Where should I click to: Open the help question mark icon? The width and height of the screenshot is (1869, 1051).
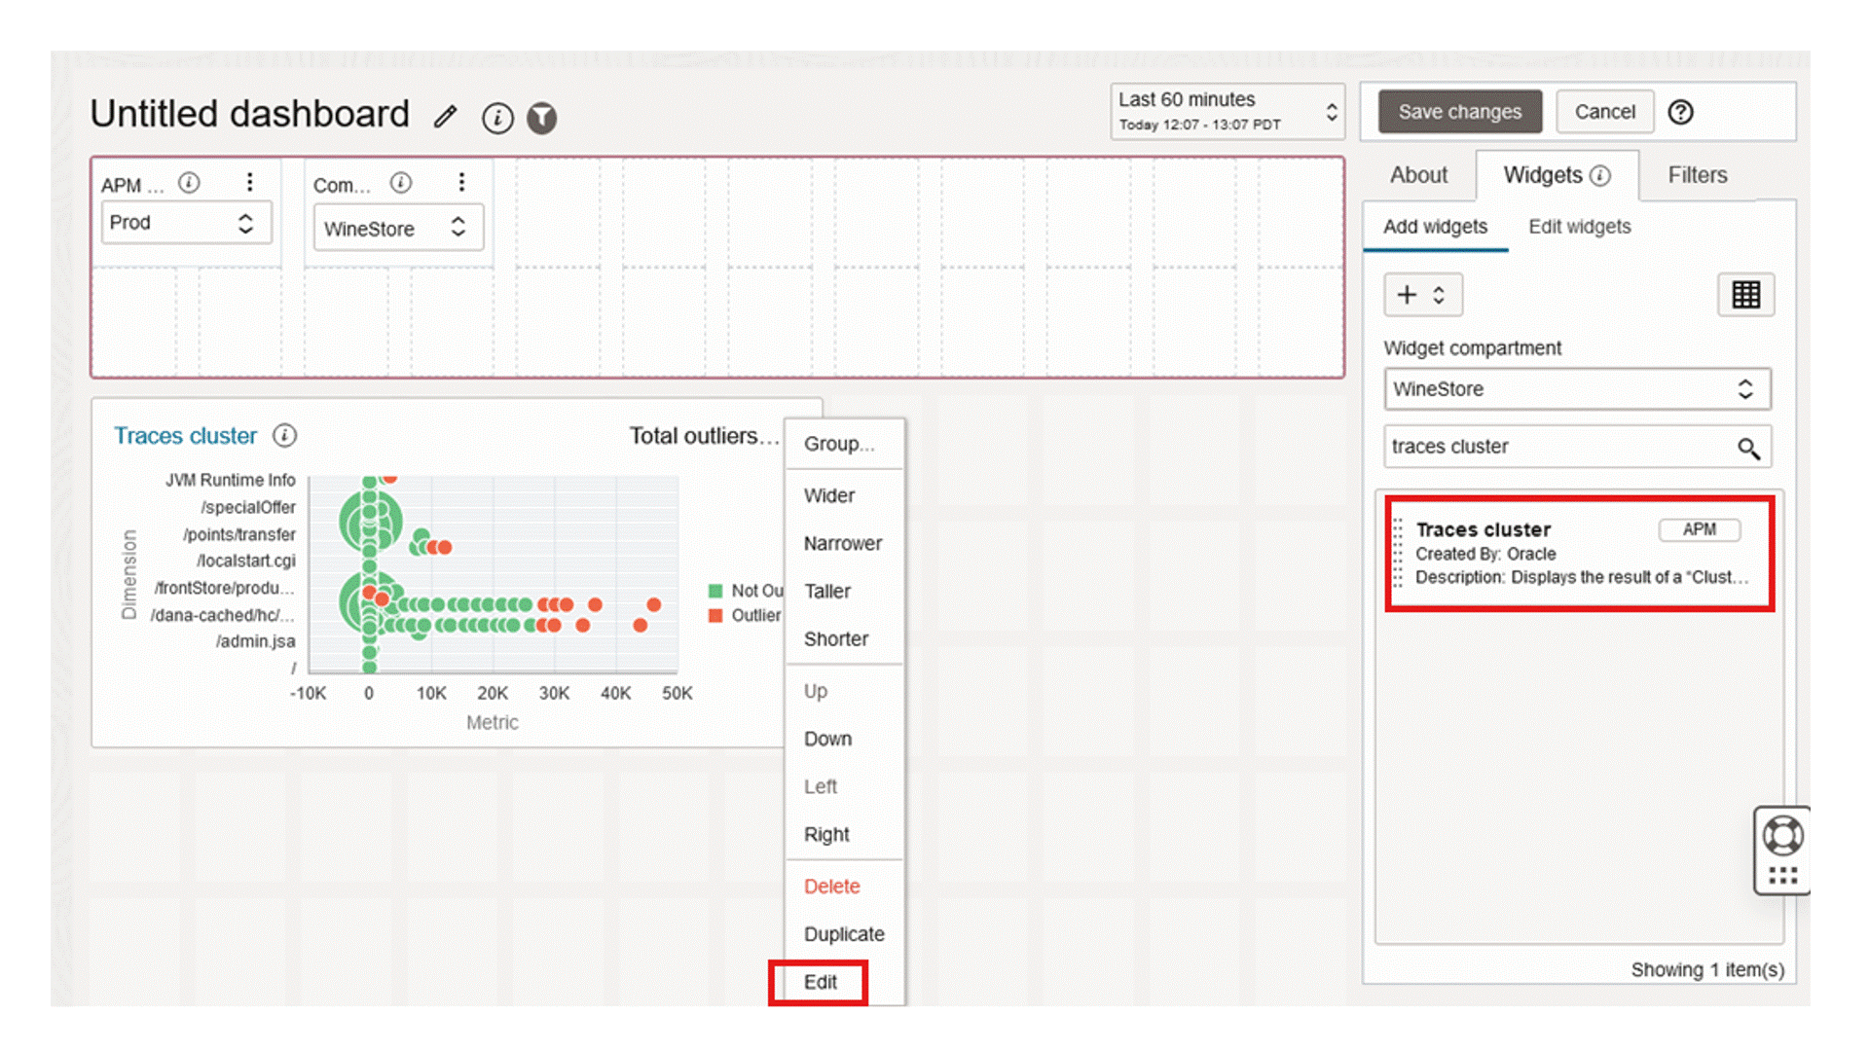coord(1680,112)
